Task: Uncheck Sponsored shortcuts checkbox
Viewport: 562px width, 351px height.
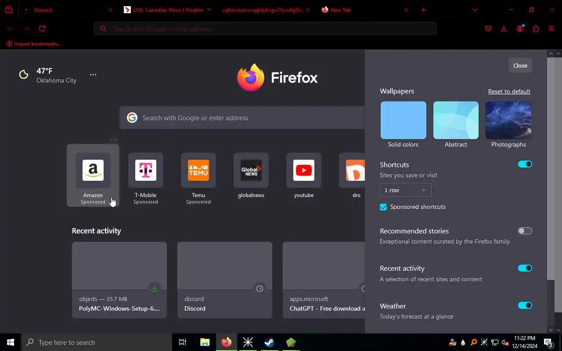Action: tap(383, 207)
